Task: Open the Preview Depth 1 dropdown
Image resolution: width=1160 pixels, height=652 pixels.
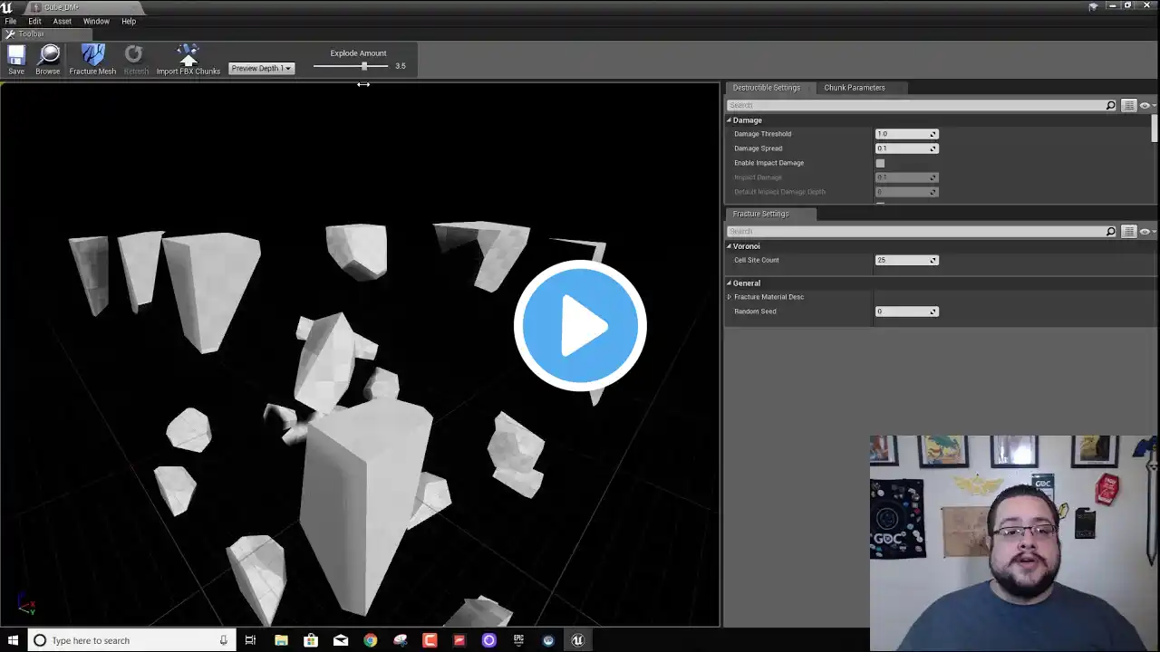Action: pos(261,68)
